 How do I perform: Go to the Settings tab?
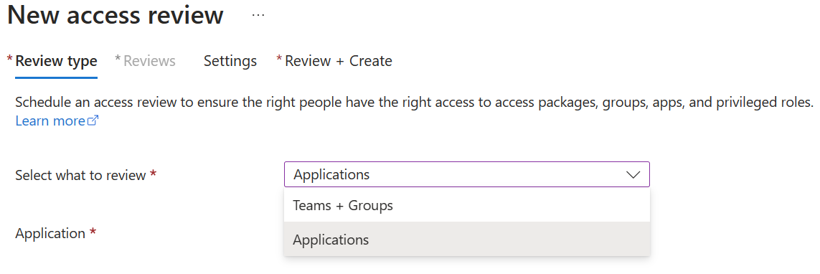pos(230,61)
